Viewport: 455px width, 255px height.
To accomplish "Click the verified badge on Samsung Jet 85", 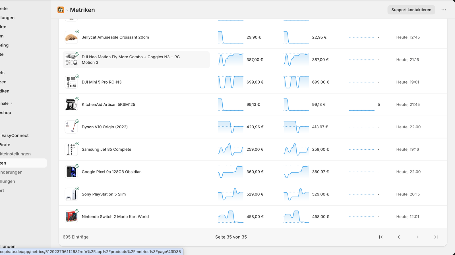I will 77,143.
